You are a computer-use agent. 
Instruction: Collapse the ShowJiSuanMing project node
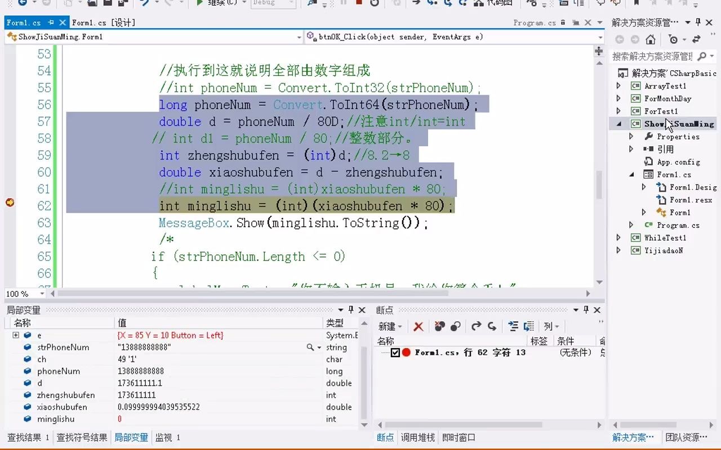click(619, 124)
